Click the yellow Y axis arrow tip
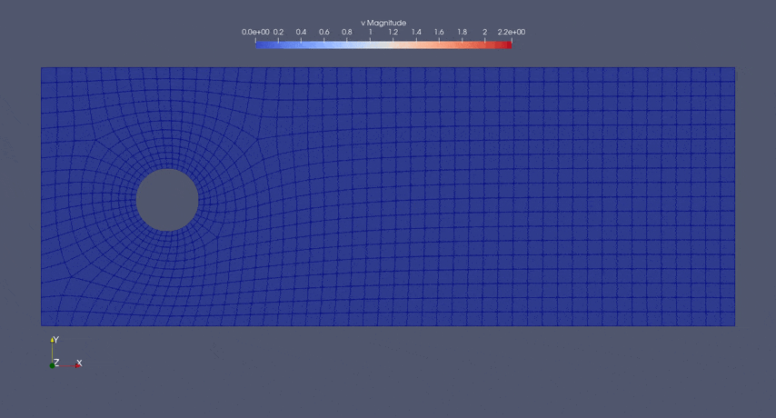The width and height of the screenshot is (776, 418). (x=53, y=340)
